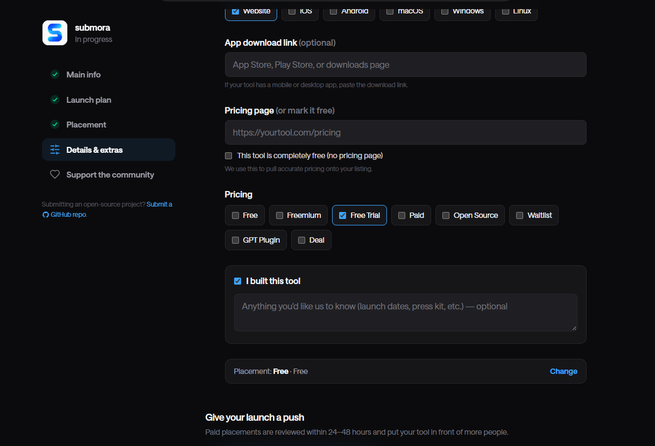
Task: Untick the 'I built this tool' checkbox
Action: [x=237, y=281]
